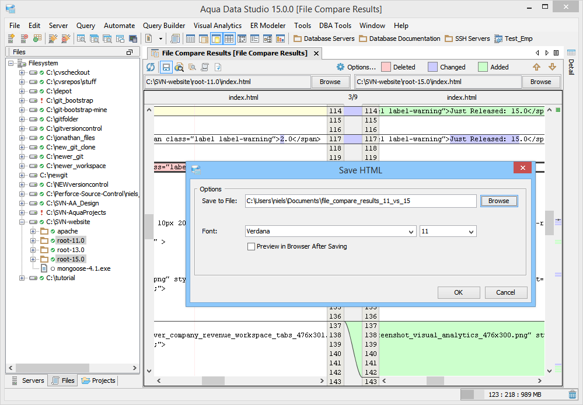Switch to the Servers tab

[x=28, y=380]
